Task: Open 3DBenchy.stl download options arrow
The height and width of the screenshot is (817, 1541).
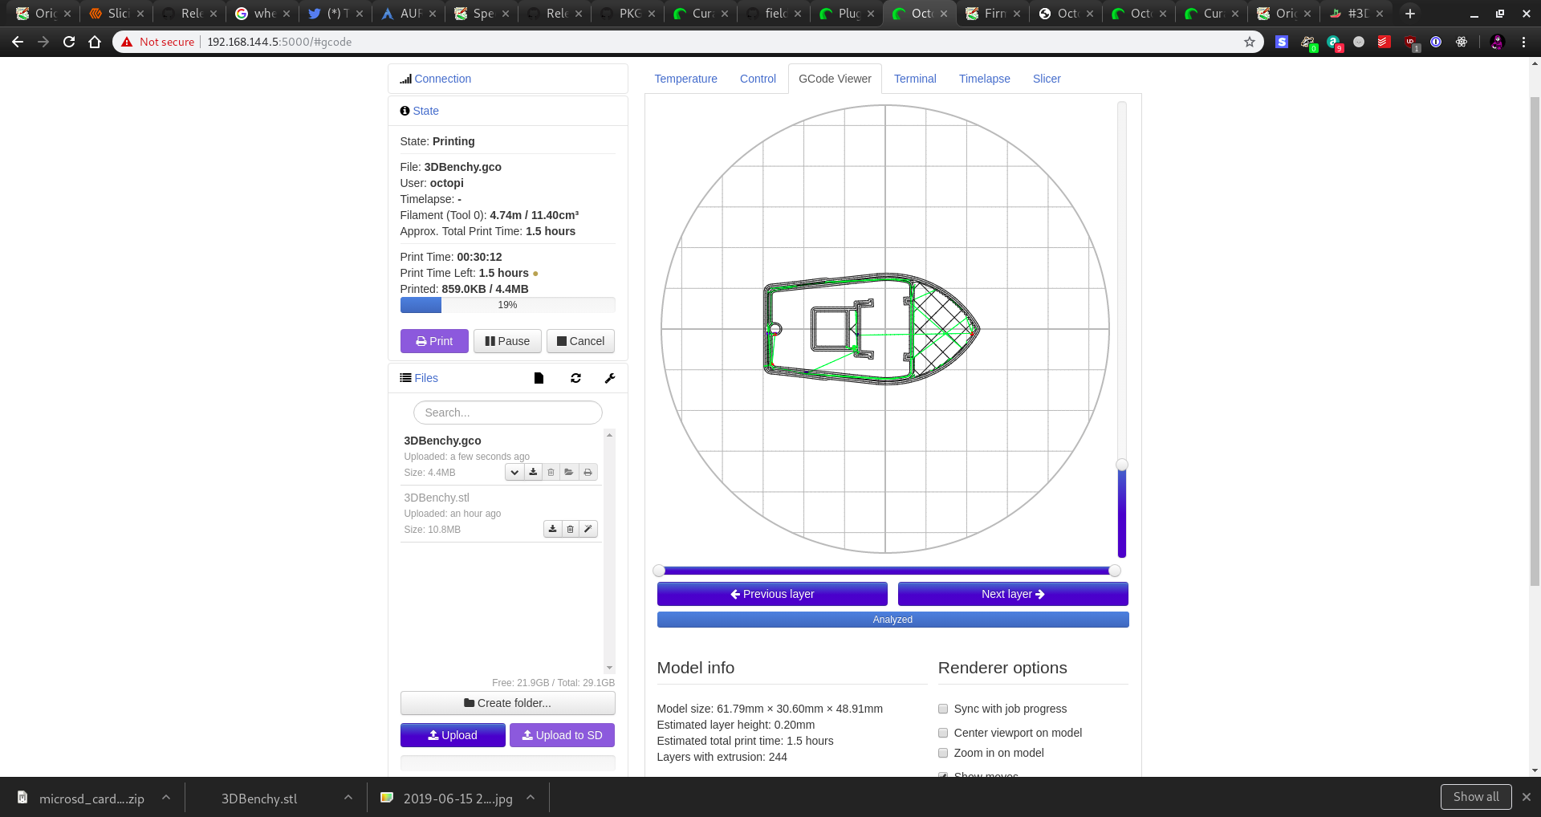Action: (348, 798)
